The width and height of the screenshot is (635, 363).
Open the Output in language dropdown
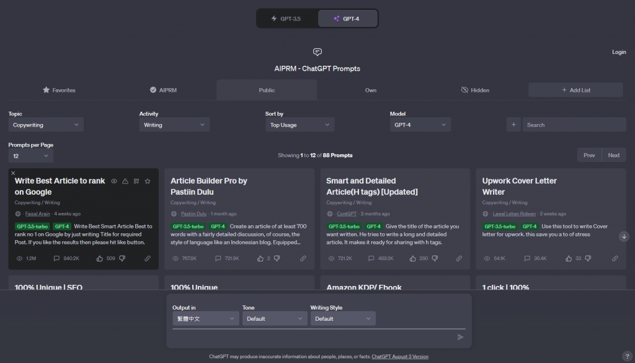[x=206, y=318]
